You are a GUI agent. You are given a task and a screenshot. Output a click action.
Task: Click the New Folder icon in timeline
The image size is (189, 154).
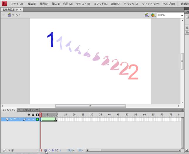(8, 150)
